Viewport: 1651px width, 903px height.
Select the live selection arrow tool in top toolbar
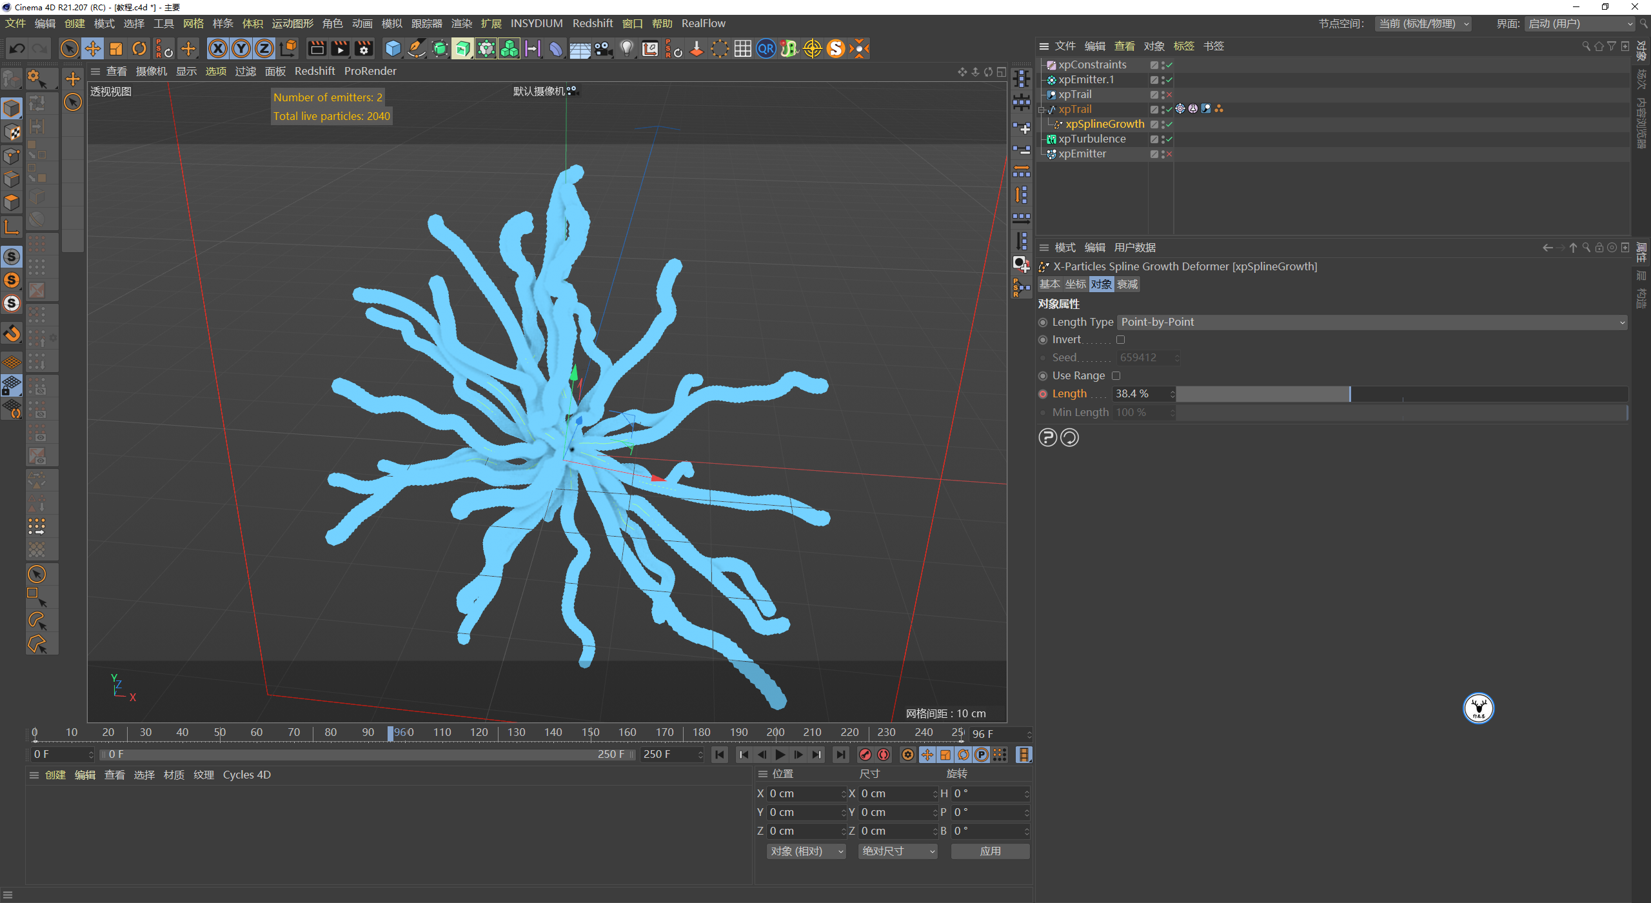pyautogui.click(x=69, y=48)
